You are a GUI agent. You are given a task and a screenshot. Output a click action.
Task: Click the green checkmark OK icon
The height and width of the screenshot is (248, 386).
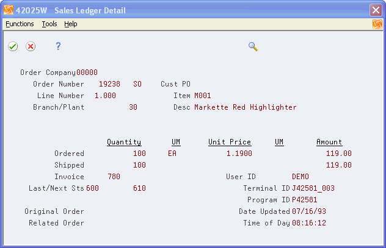pyautogui.click(x=13, y=46)
